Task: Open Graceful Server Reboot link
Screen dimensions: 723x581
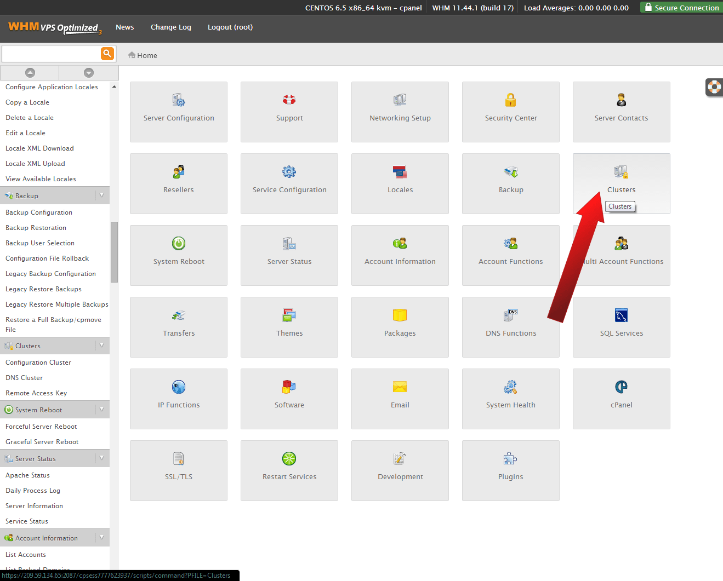Action: pyautogui.click(x=42, y=441)
